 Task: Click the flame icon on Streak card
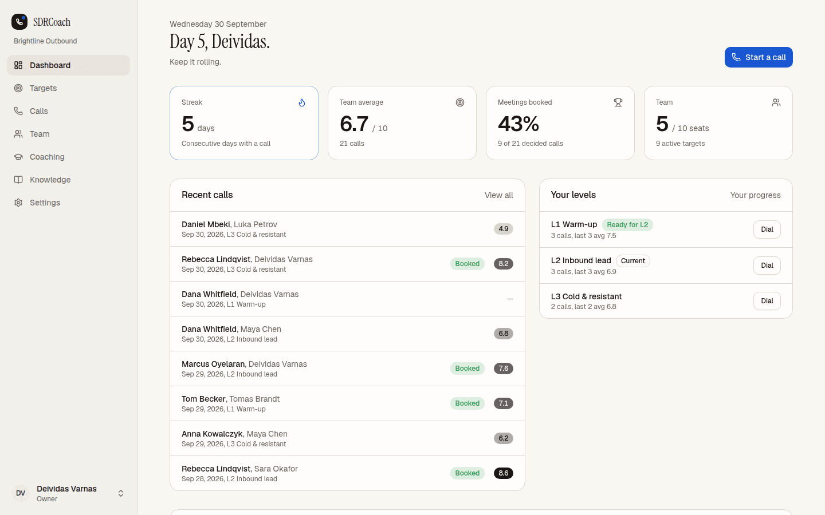302,102
